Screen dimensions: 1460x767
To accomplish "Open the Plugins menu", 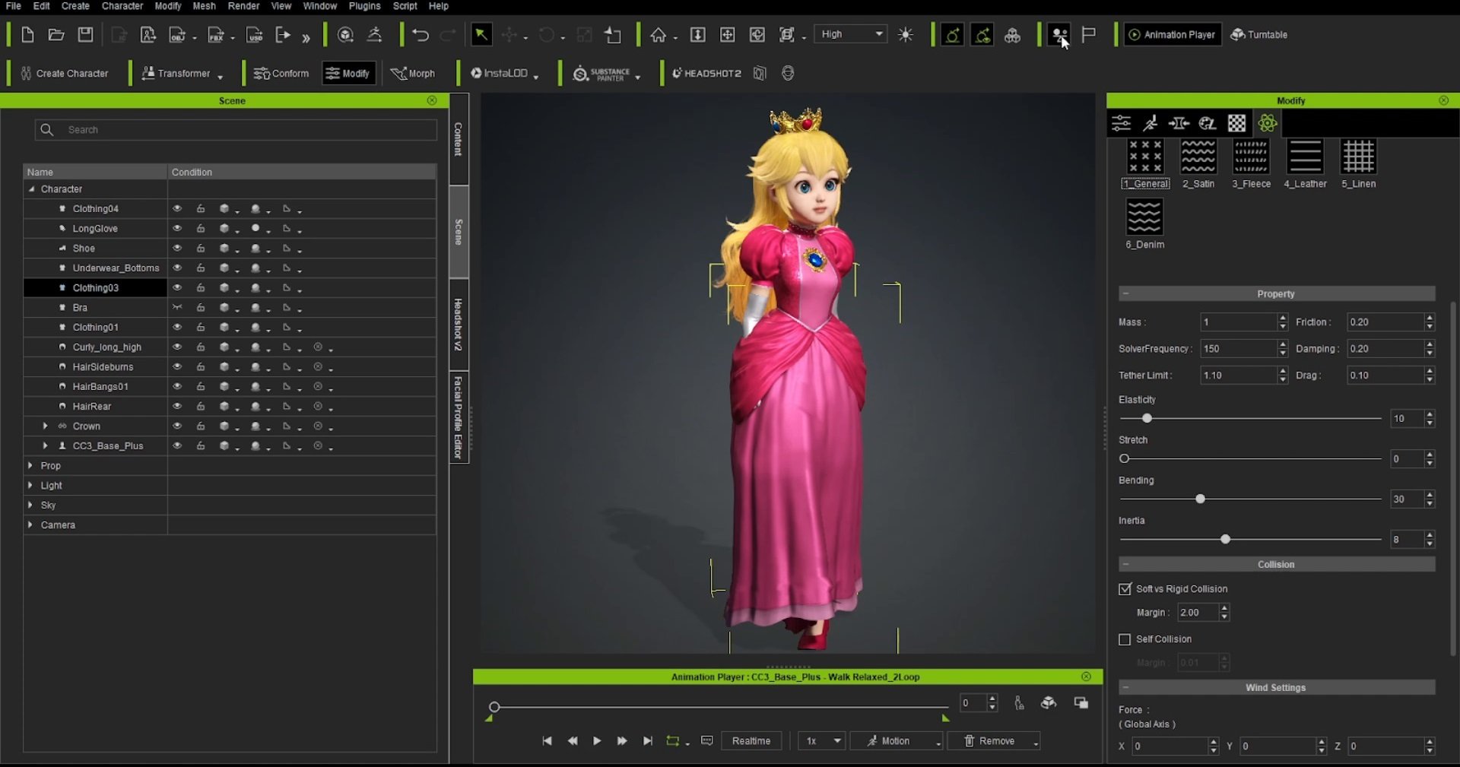I will (364, 6).
